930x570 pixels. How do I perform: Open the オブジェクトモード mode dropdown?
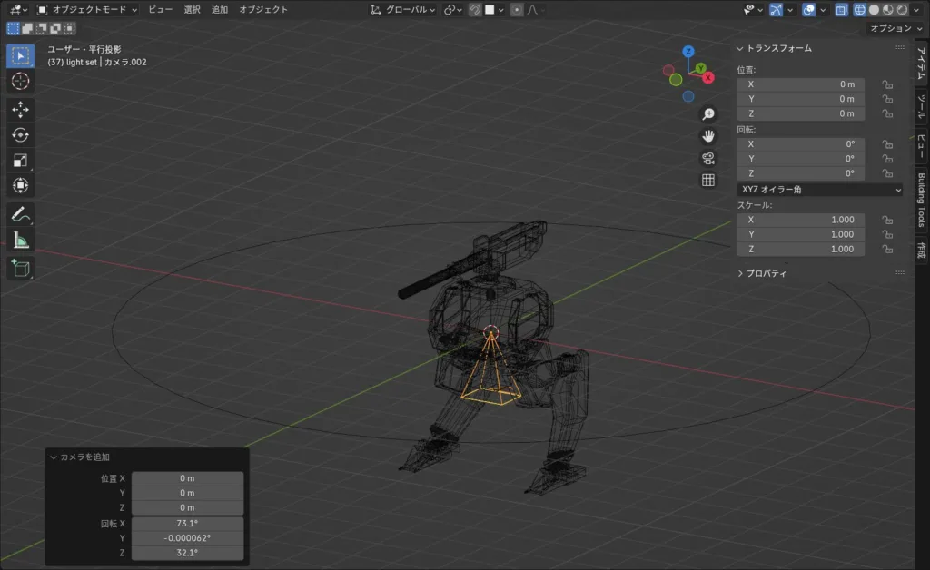[x=87, y=9]
